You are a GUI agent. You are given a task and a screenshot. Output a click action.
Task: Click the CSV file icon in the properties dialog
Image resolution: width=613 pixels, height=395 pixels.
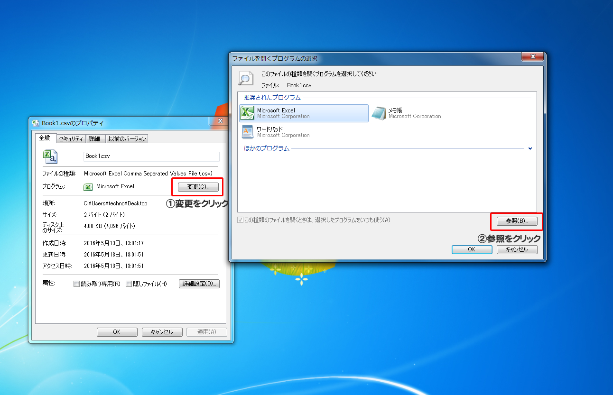click(x=50, y=156)
